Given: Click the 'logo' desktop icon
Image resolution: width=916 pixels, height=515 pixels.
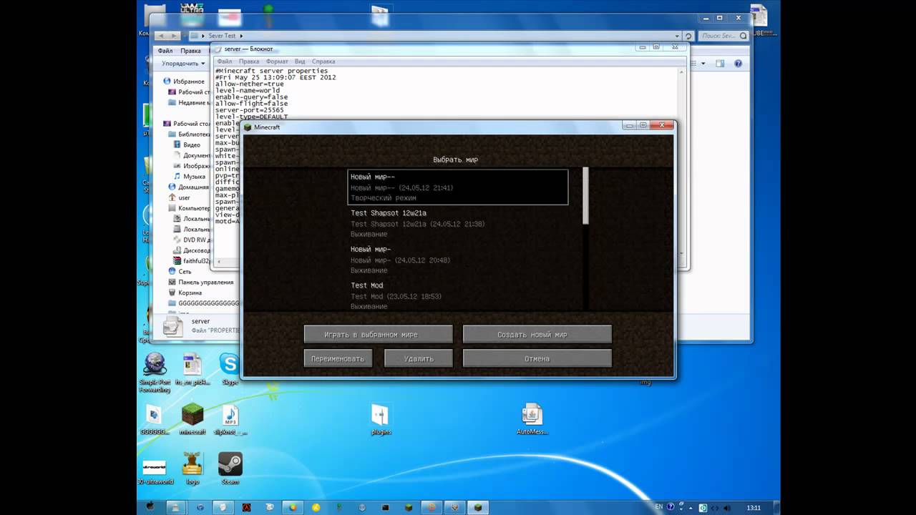Looking at the screenshot, I should tap(192, 469).
